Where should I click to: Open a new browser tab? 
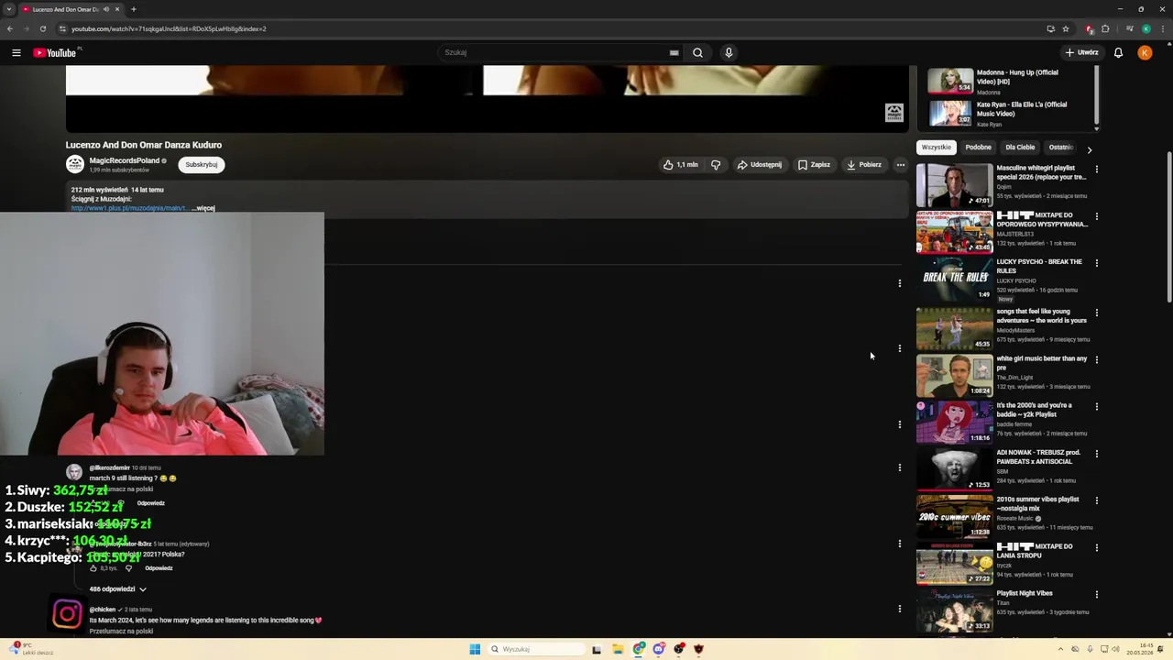pyautogui.click(x=134, y=9)
